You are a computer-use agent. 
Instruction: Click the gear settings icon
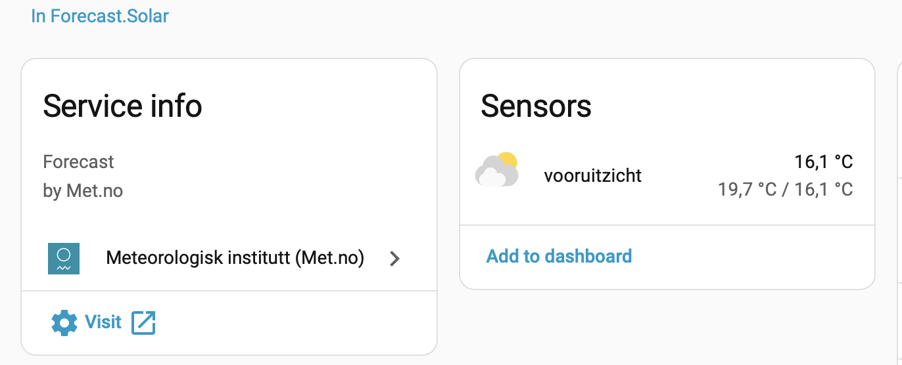pos(64,323)
